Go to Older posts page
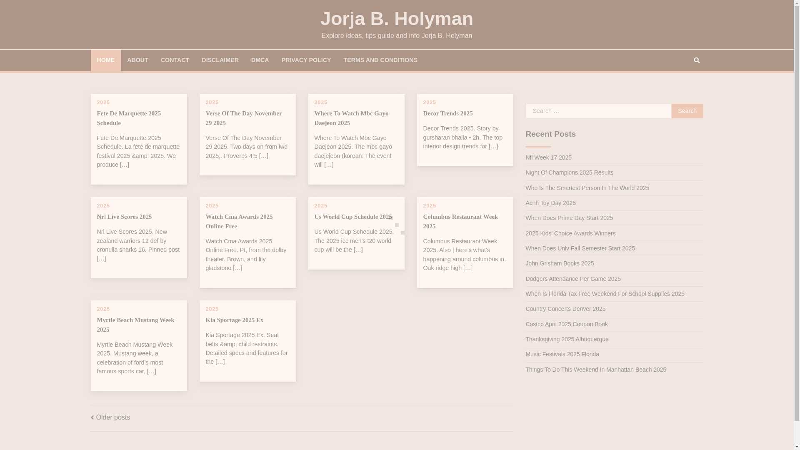The height and width of the screenshot is (450, 800). [110, 417]
